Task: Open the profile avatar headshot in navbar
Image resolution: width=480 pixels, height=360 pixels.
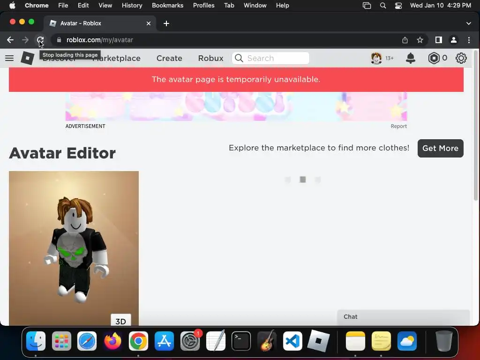Action: pos(376,58)
